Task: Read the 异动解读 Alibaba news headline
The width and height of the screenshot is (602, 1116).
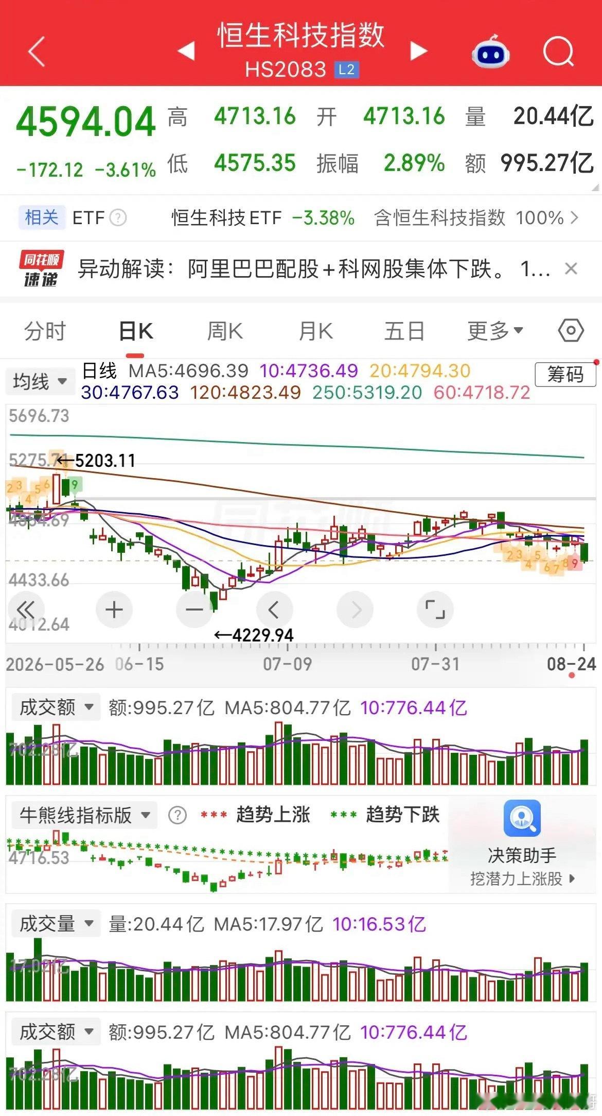Action: coord(314,268)
